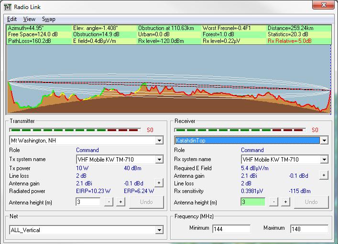Click the transmitter Undo button
This screenshot has width=338, height=244.
[146, 202]
